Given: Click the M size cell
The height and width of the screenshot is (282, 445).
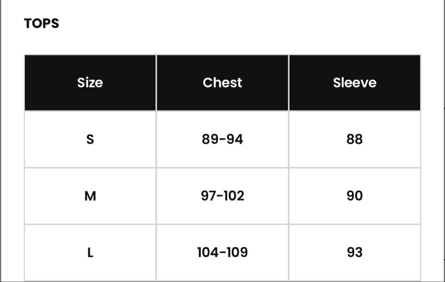Looking at the screenshot, I should click(x=90, y=196).
